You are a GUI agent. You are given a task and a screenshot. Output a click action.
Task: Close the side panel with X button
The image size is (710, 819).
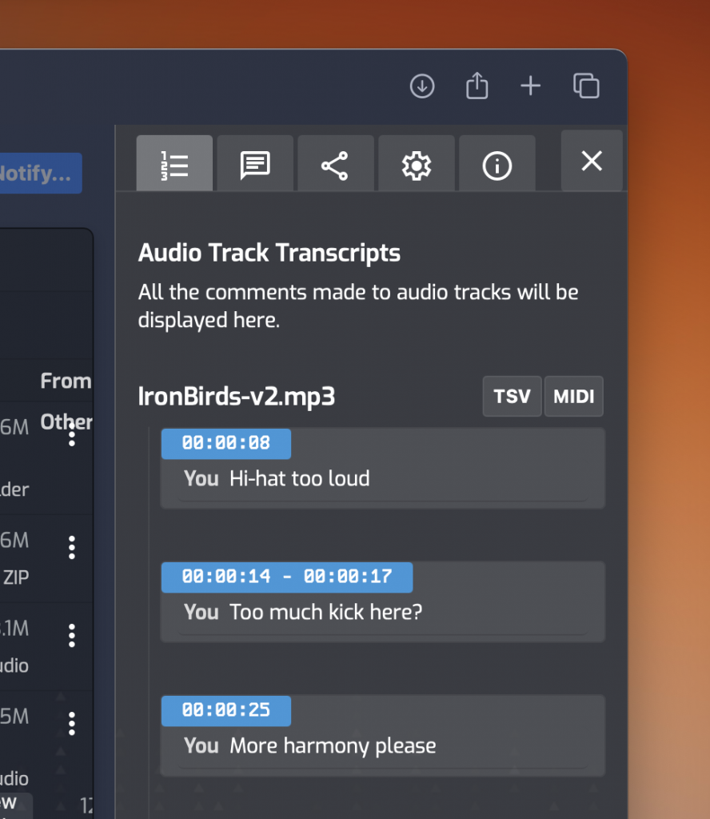592,161
